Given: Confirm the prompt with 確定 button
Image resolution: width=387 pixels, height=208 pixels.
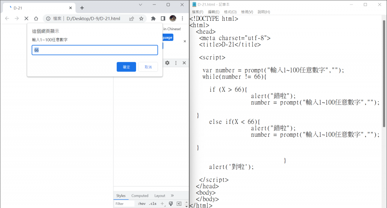Looking at the screenshot, I should coord(126,67).
